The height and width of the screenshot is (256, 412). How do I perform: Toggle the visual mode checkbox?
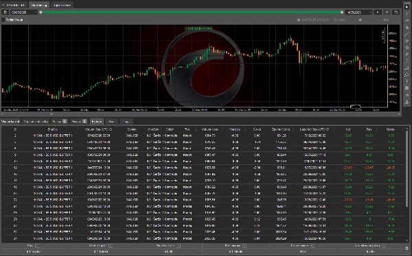tap(3, 20)
